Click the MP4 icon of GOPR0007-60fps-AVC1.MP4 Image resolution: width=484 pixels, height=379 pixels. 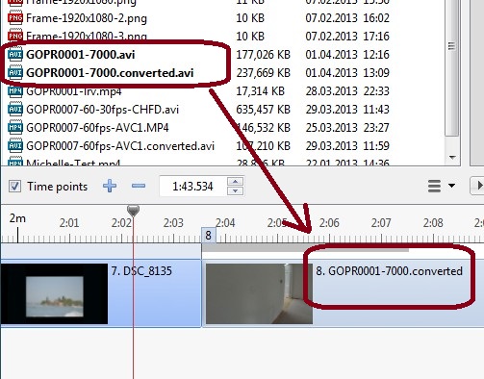(x=15, y=128)
